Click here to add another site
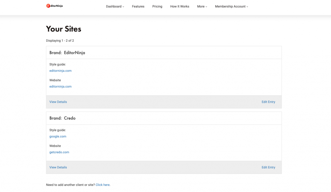Image resolution: width=331 pixels, height=192 pixels. (102, 185)
